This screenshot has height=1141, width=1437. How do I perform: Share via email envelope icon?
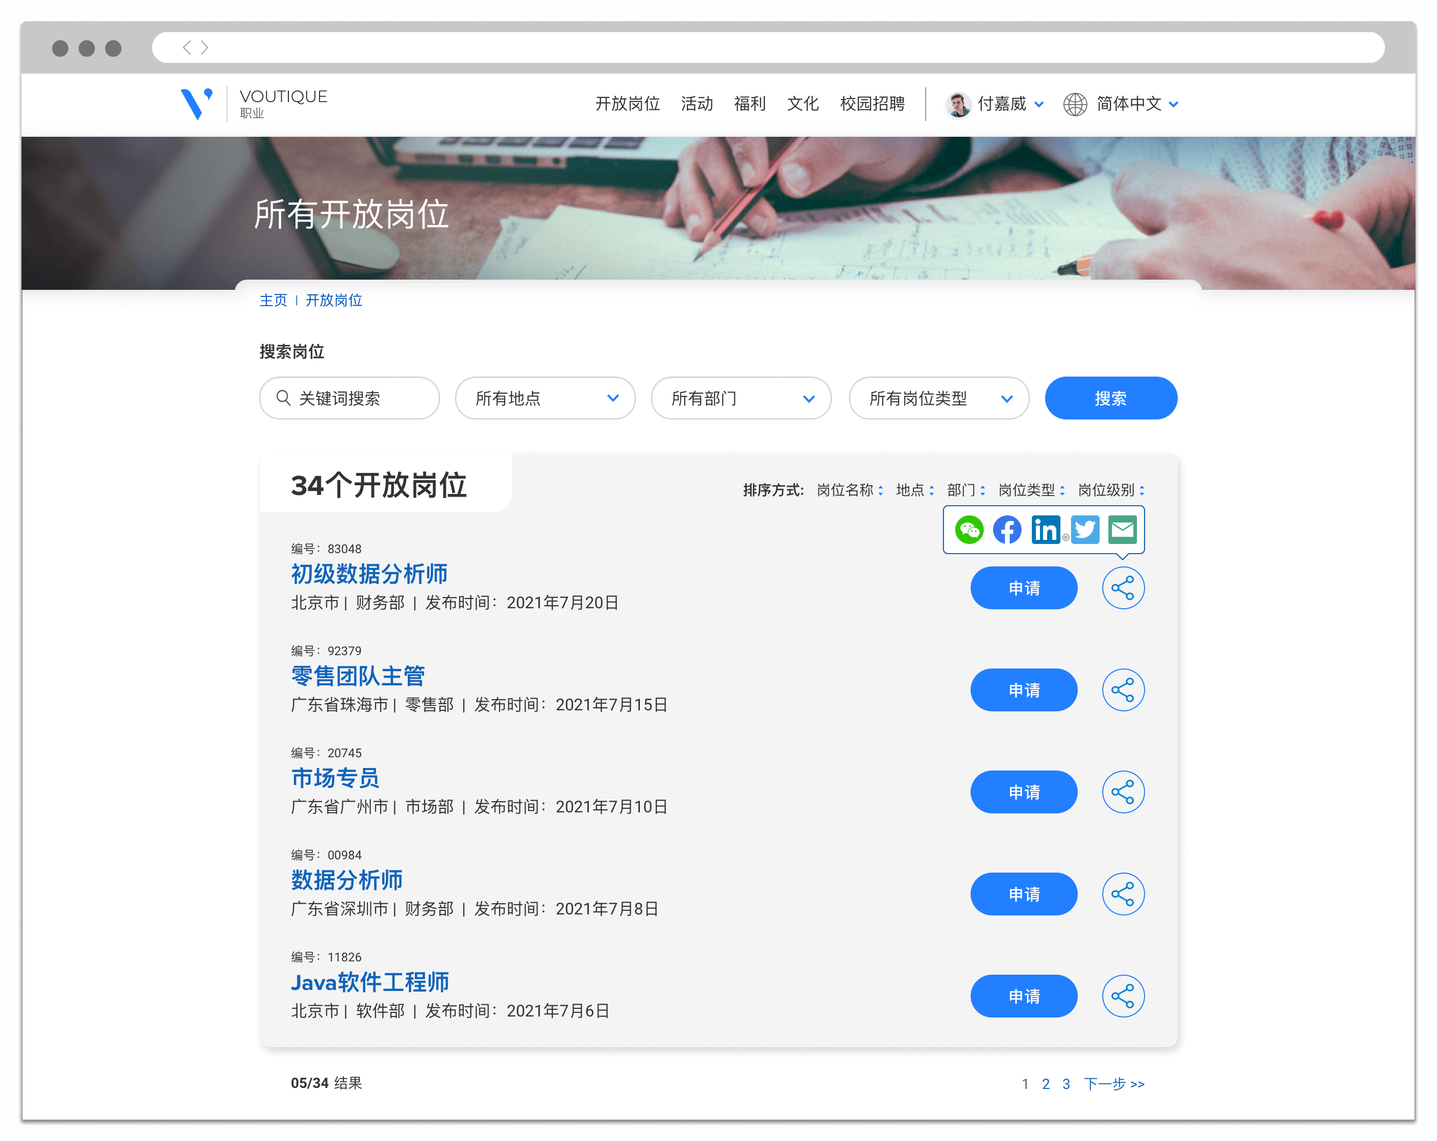coord(1123,530)
